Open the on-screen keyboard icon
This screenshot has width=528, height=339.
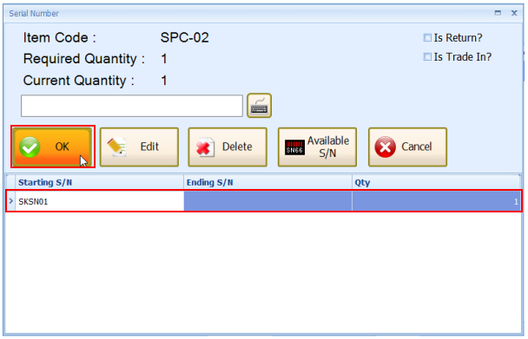point(259,106)
